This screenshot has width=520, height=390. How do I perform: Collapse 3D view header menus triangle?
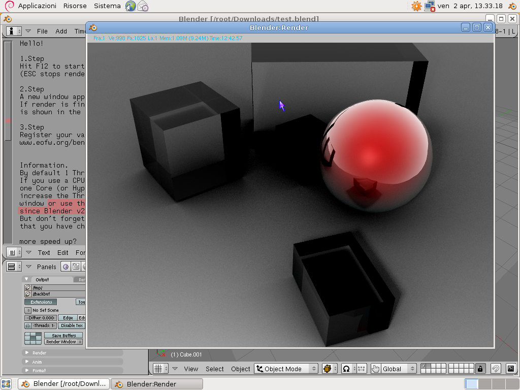(x=175, y=369)
